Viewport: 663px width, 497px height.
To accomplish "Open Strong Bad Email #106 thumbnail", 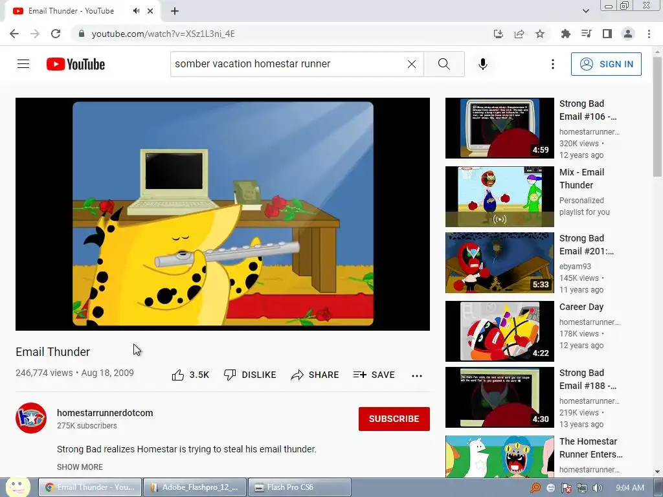I will 499,128.
